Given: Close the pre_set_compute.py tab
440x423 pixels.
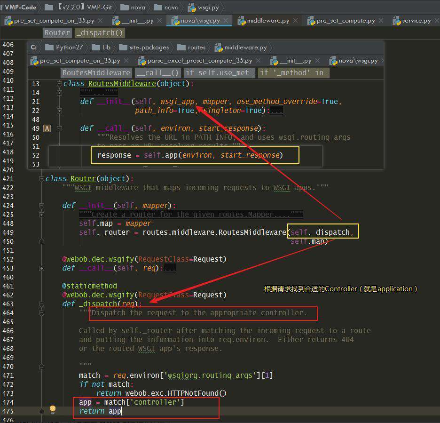Looking at the screenshot, I should pos(381,21).
